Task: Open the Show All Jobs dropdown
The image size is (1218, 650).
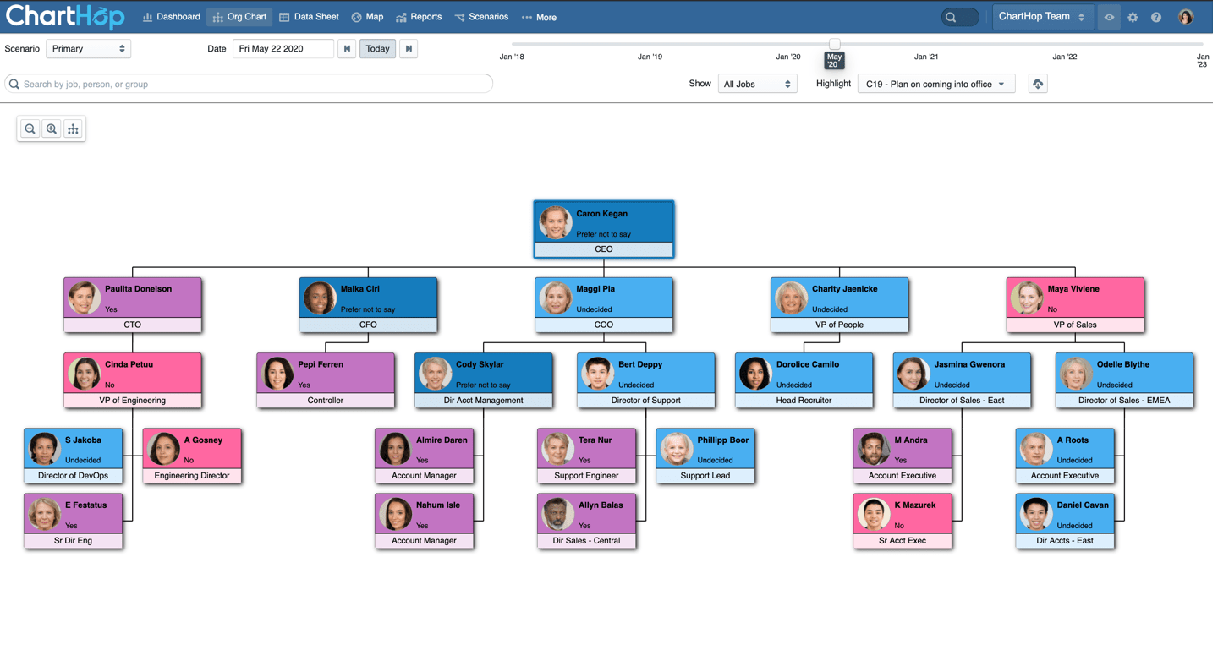Action: (x=756, y=83)
